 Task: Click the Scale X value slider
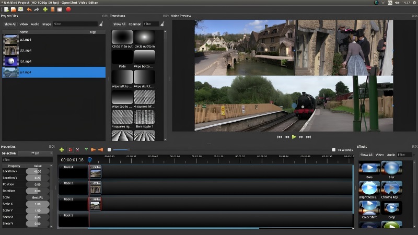click(x=38, y=204)
